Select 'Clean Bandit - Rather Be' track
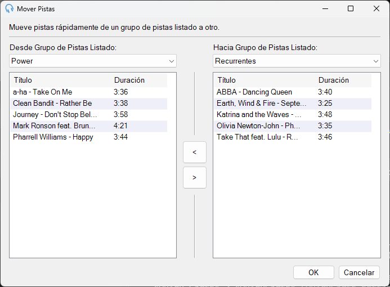Image resolution: width=390 pixels, height=287 pixels. 88,103
